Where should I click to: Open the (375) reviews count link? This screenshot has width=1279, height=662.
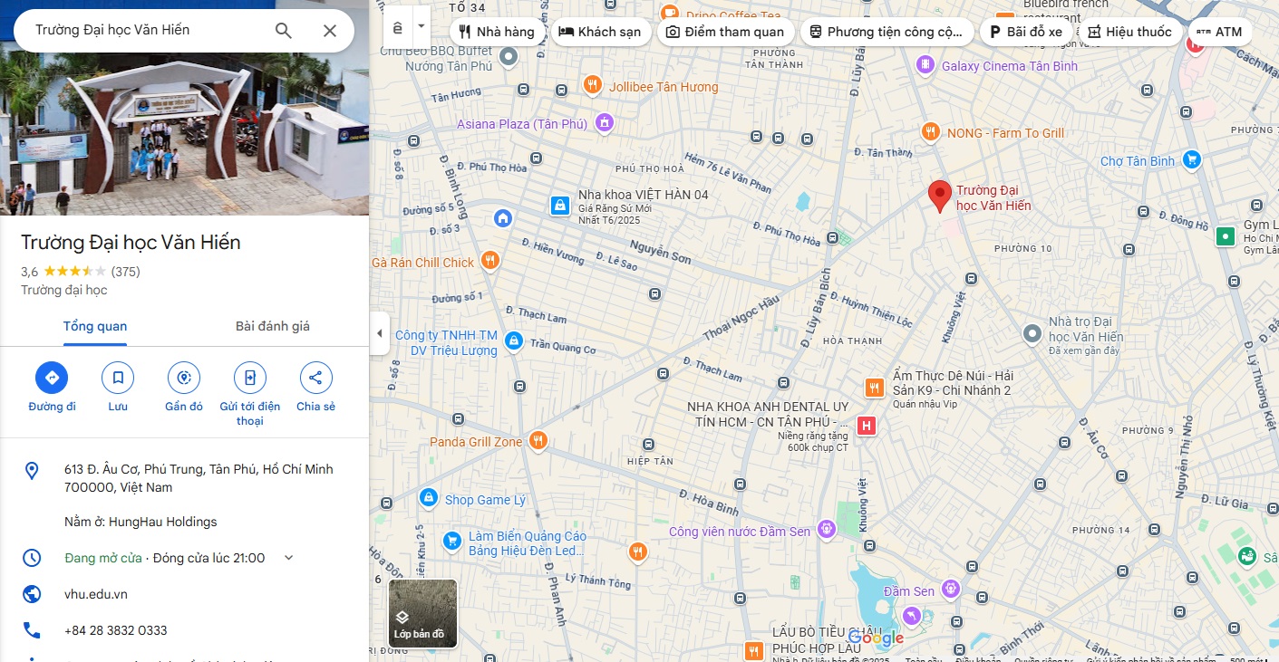coord(125,272)
